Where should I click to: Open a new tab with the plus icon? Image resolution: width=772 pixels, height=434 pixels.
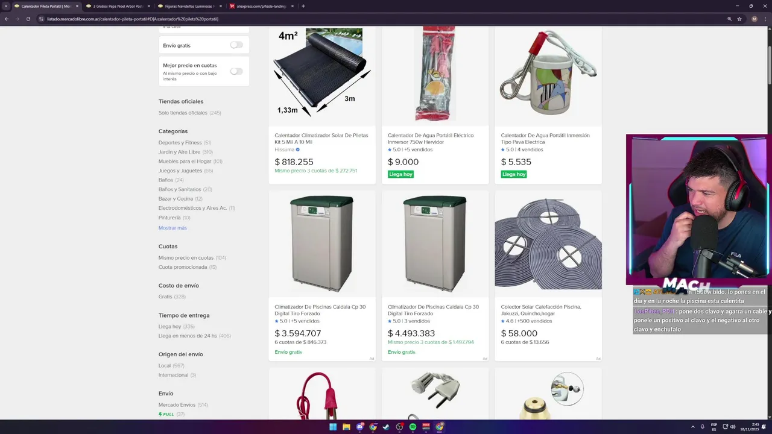pos(303,6)
